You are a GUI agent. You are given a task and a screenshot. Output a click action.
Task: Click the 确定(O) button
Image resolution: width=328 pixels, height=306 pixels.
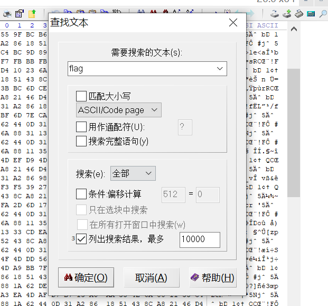click(86, 277)
